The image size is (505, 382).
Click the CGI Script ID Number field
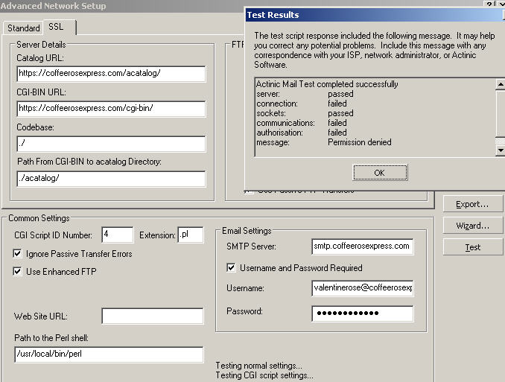click(115, 236)
